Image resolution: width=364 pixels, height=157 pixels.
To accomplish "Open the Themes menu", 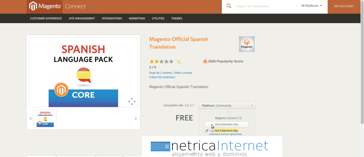I will (177, 18).
